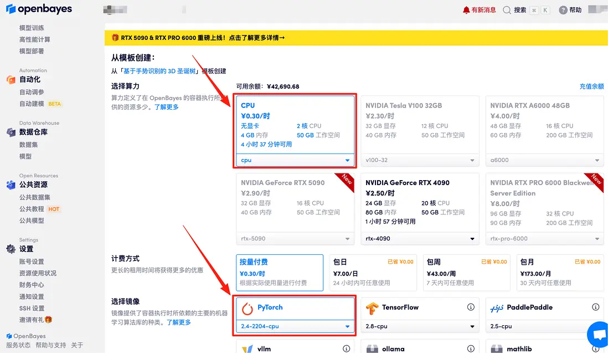Open 关于 footer link
This screenshot has width=608, height=353.
coord(77,345)
